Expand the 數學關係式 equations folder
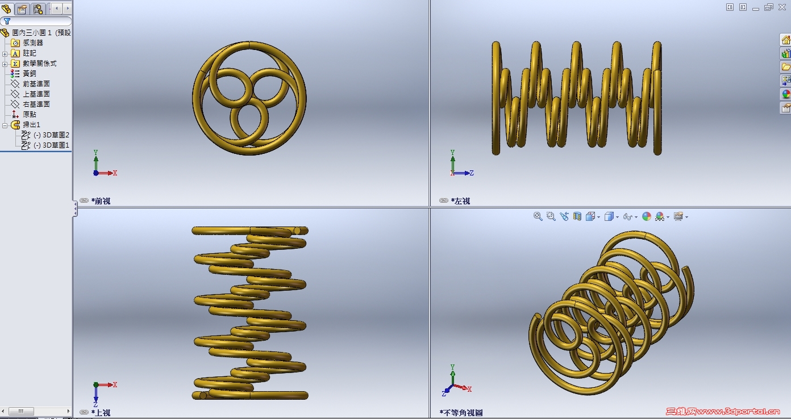This screenshot has height=419, width=791. tap(5, 64)
